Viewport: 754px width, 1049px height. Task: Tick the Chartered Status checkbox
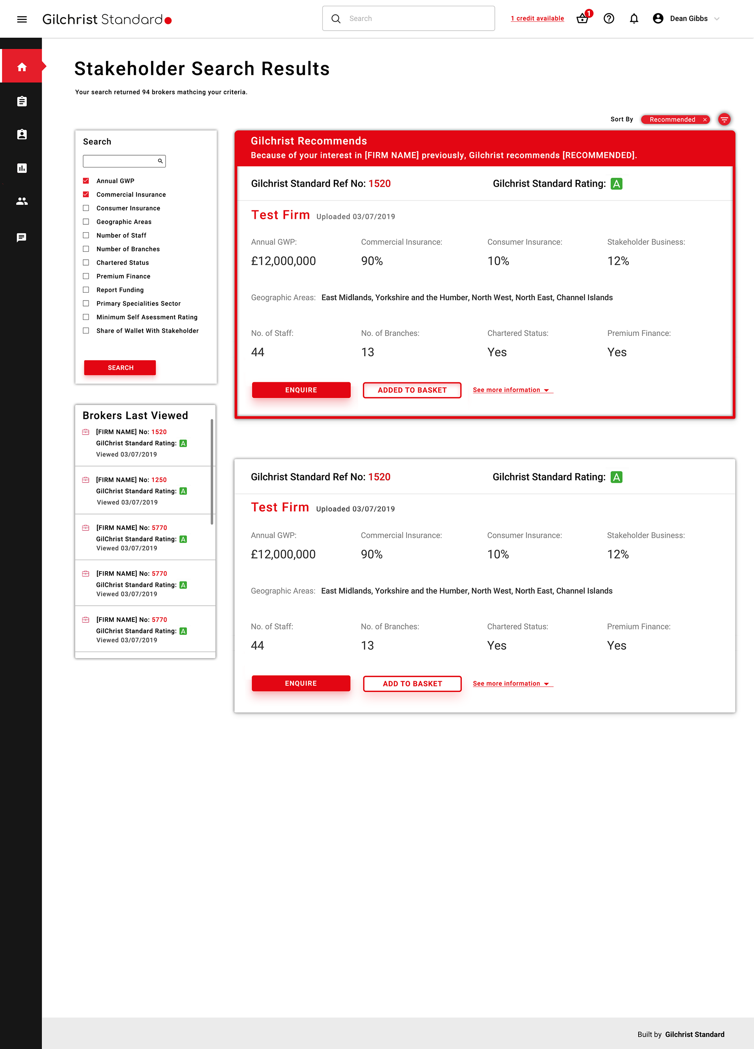tap(86, 263)
